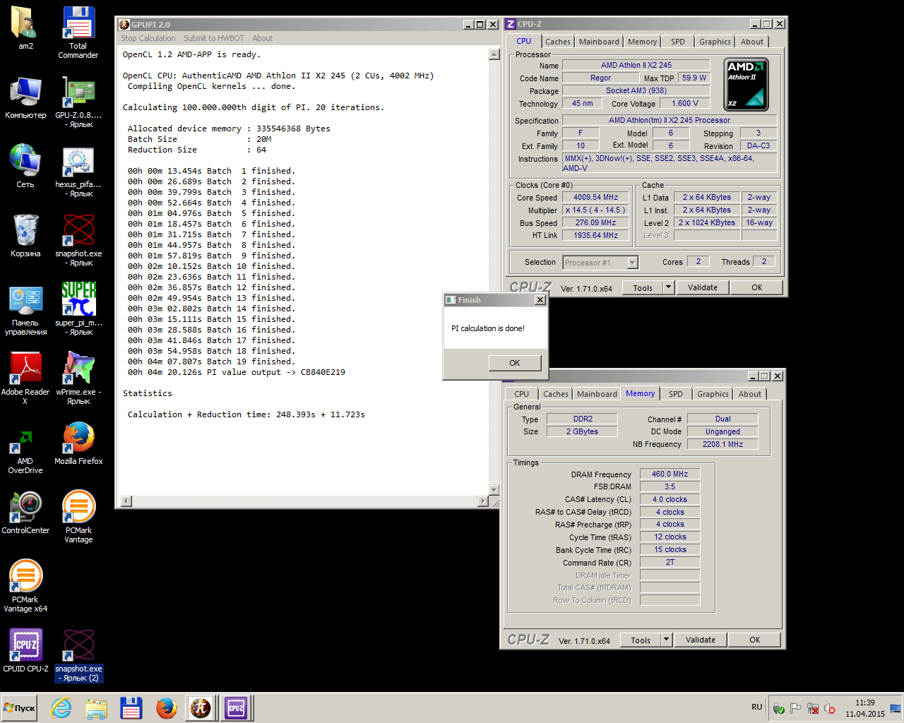Launch hexus_pifast shortcut on desktop
The height and width of the screenshot is (723, 904).
click(78, 172)
